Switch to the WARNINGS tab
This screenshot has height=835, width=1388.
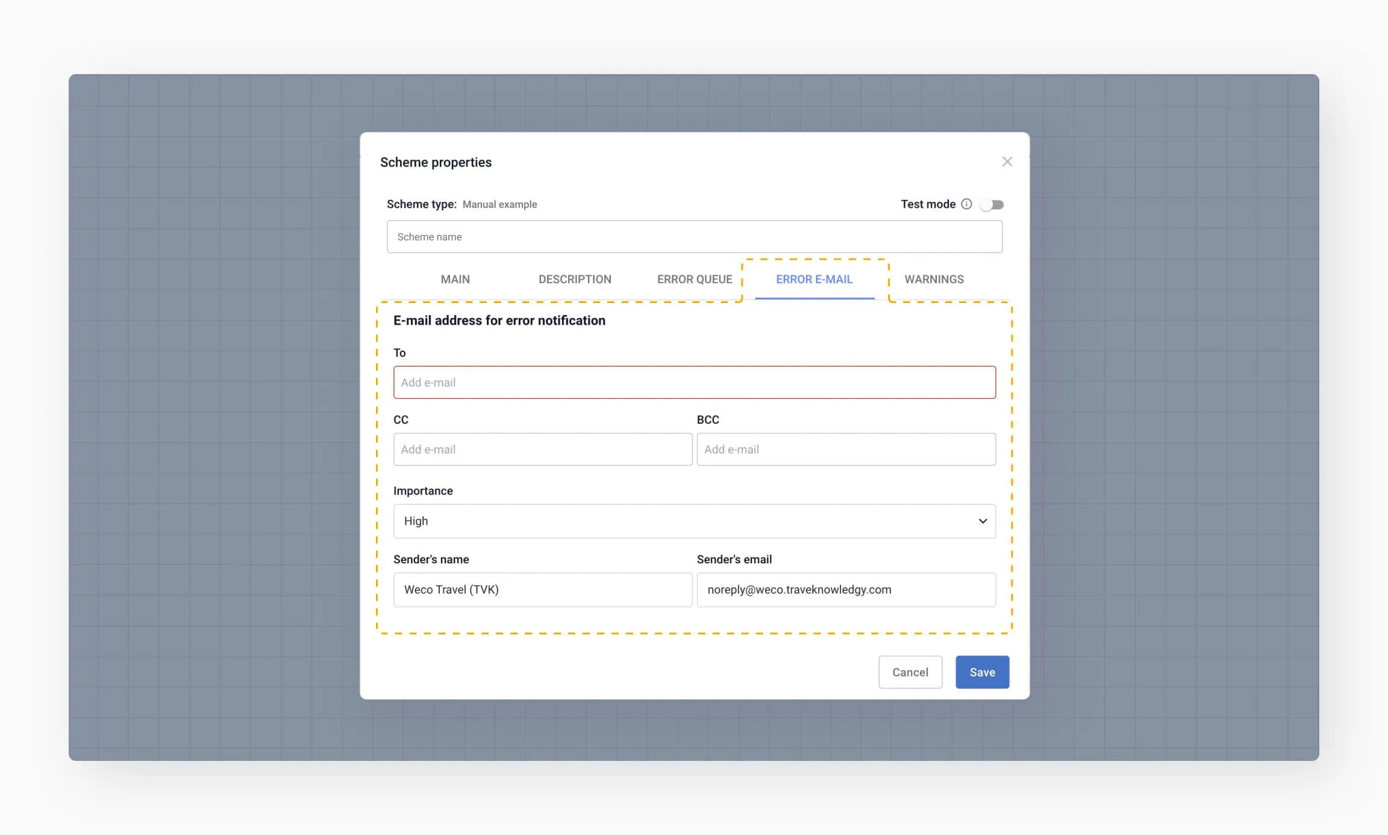[x=934, y=280]
